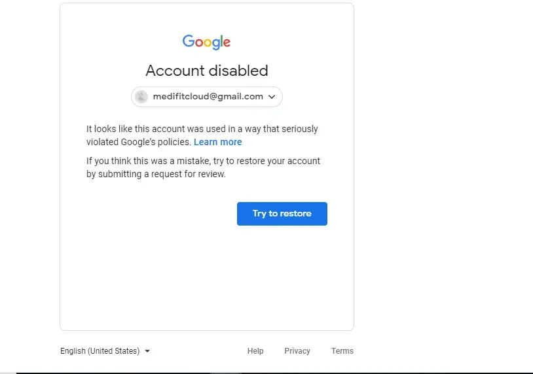Click the Google logo
Image resolution: width=533 pixels, height=374 pixels.
coord(206,42)
